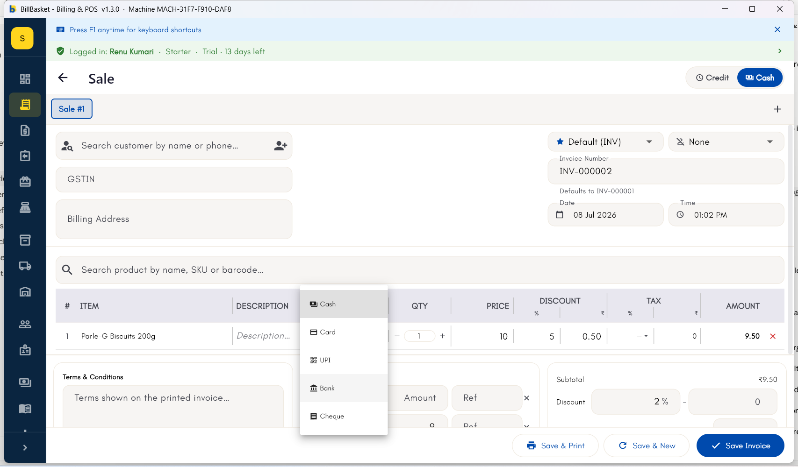Choose Cash from payment method menu
Screen dimensions: 798x467
point(344,304)
